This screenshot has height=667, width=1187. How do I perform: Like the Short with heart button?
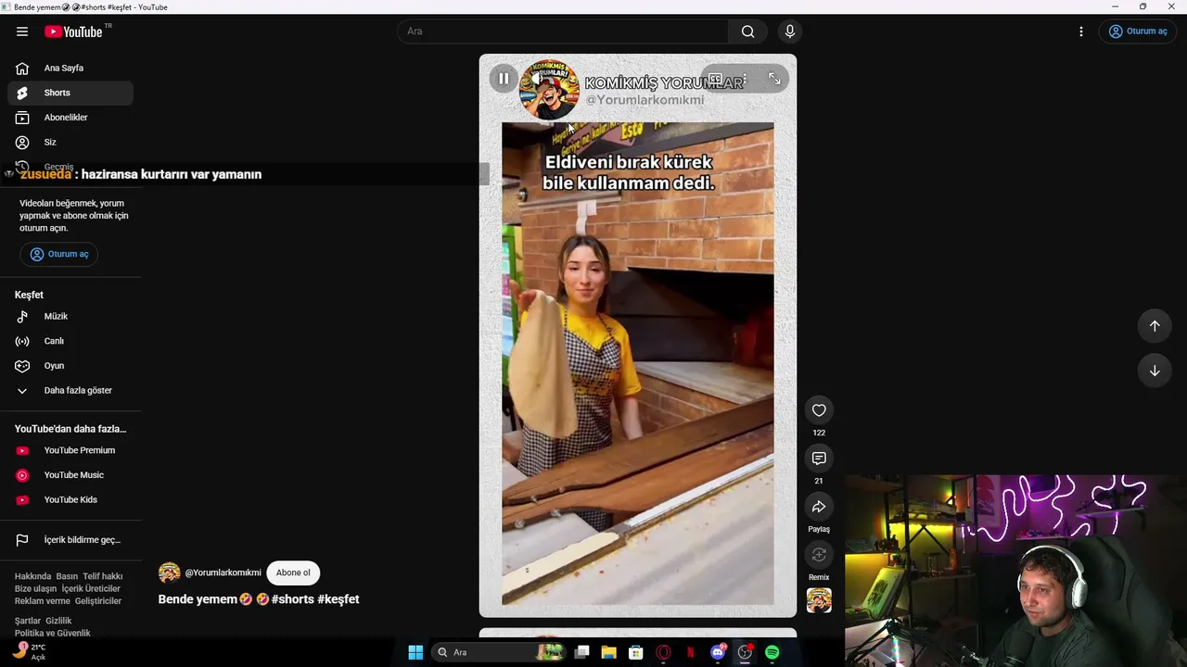pyautogui.click(x=819, y=410)
